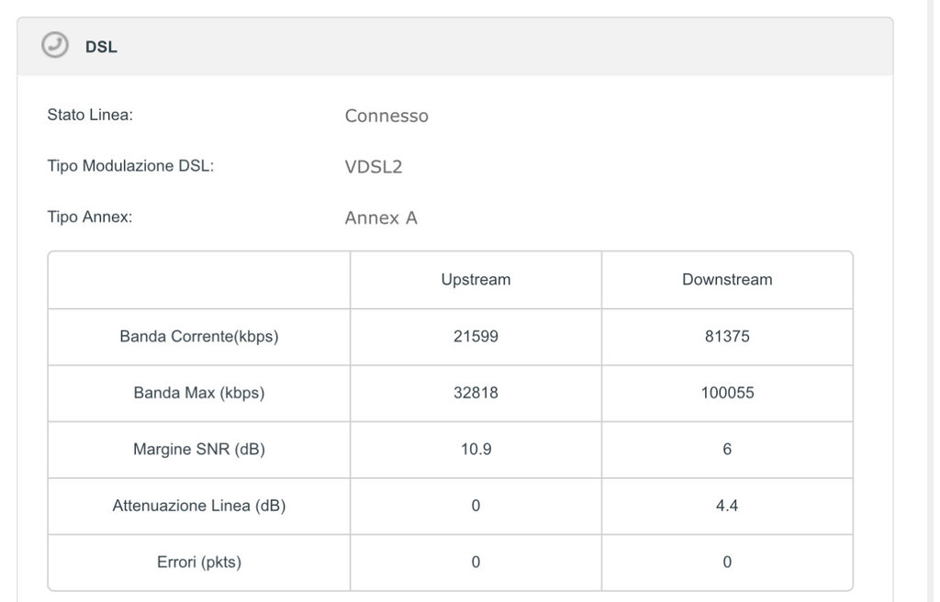
Task: Select the Stato Linea label
Action: coord(90,115)
